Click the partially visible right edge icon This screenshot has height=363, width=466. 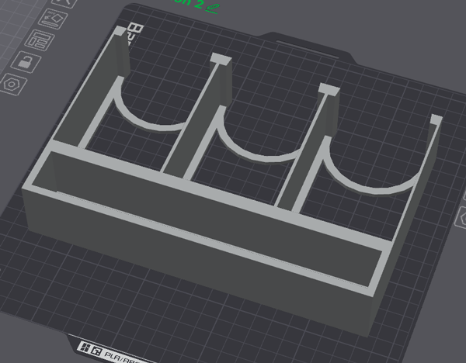point(461,220)
